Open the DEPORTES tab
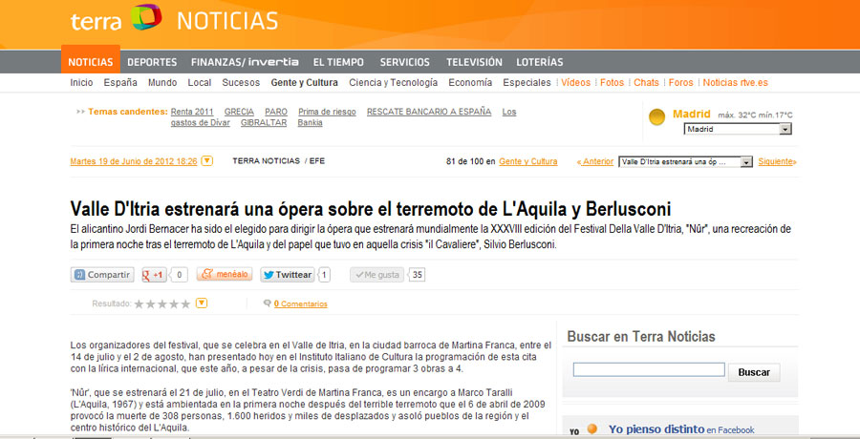This screenshot has width=860, height=439. point(152,62)
